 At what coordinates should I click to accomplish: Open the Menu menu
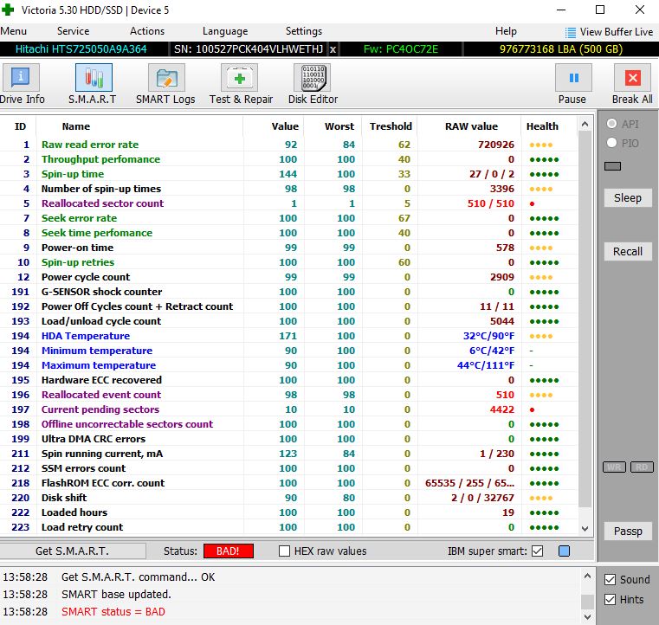pos(14,31)
